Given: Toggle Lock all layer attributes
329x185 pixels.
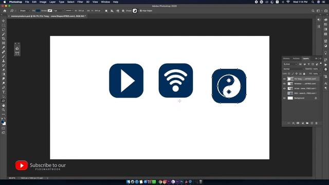Looking at the screenshot, I should [304, 73].
